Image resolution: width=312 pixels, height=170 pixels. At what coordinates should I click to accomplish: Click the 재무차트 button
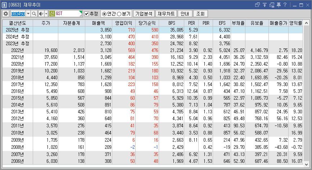tap(166, 14)
